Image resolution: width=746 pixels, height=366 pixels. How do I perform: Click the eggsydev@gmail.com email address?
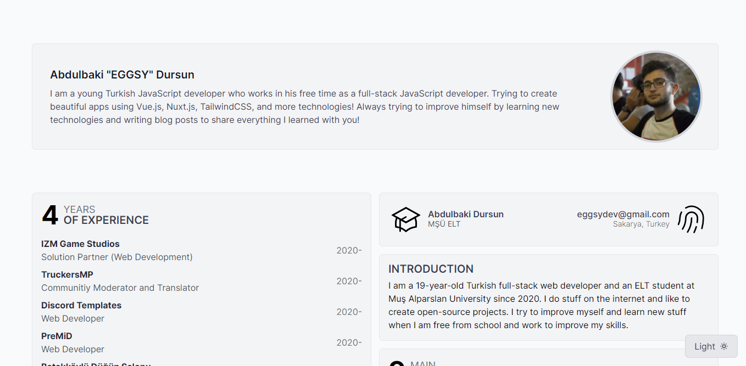coord(623,214)
